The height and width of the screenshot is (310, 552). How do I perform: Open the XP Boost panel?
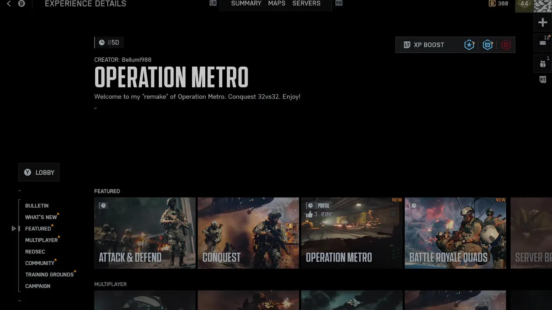point(455,45)
